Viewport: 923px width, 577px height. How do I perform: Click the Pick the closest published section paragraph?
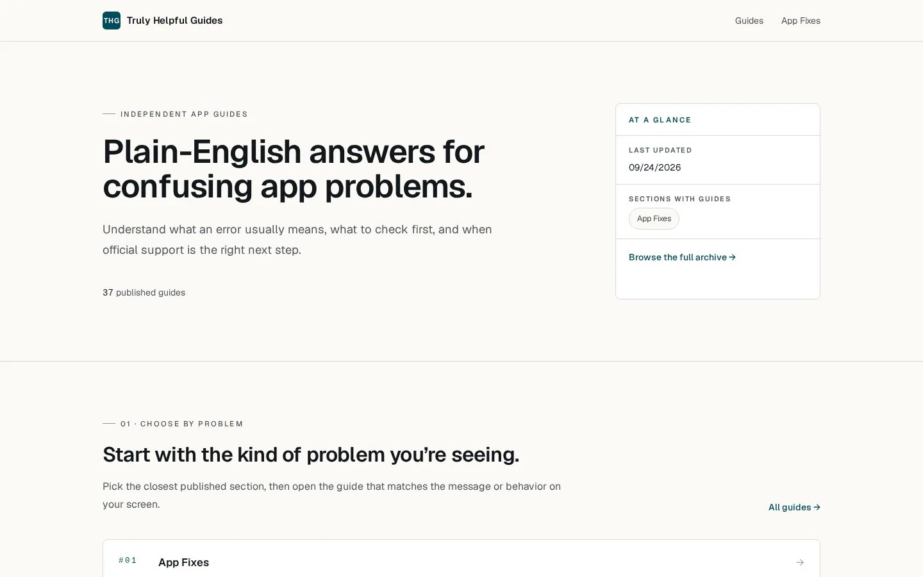[x=331, y=496]
